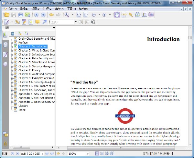Click the find next result icon
Screen dimensions: 194x158
pyautogui.click(x=87, y=22)
